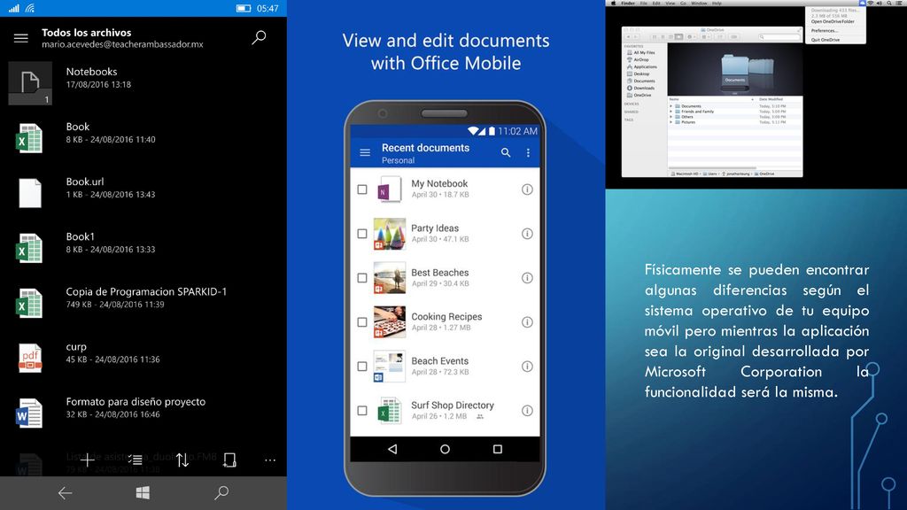The height and width of the screenshot is (510, 907).
Task: Check the box next to Beach Events
Action: (362, 366)
